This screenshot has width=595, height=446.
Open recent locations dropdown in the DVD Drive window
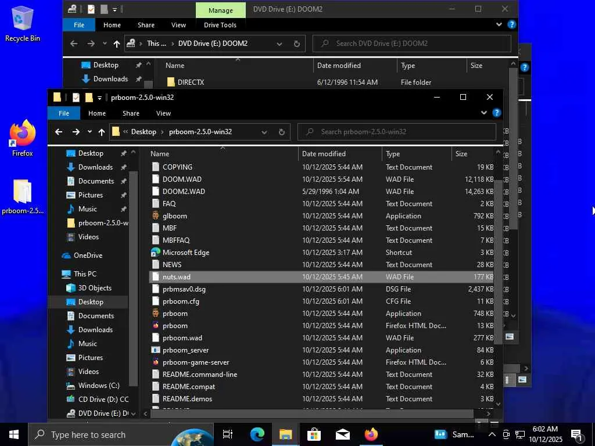tap(105, 44)
